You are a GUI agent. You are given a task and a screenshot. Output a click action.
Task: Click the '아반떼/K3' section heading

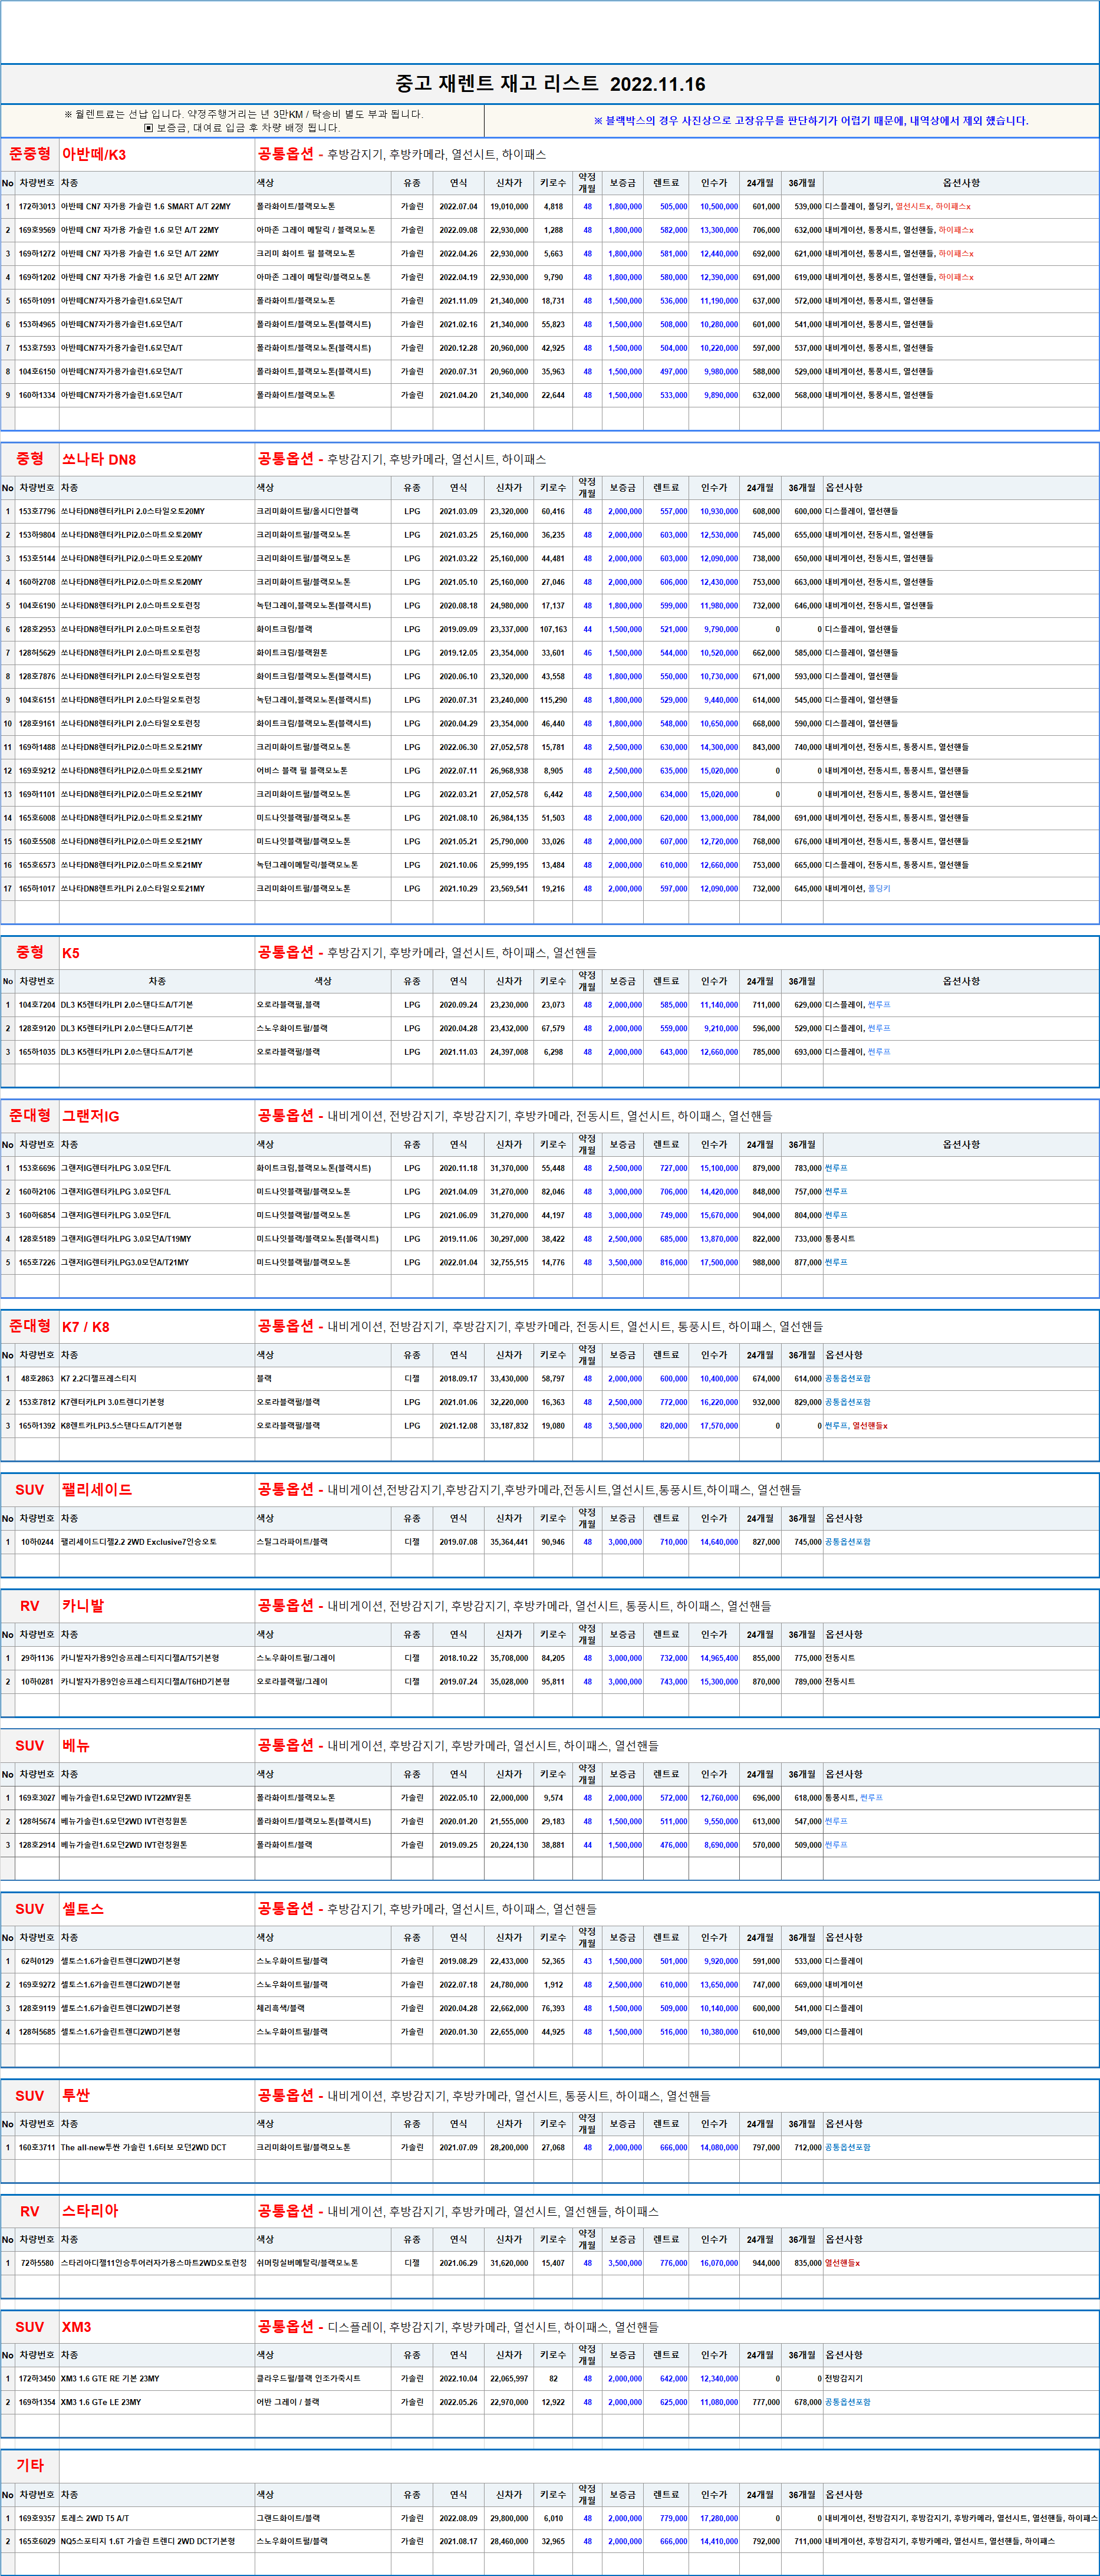[x=94, y=155]
